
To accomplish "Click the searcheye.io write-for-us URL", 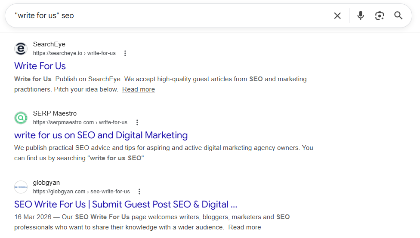I will tap(74, 53).
